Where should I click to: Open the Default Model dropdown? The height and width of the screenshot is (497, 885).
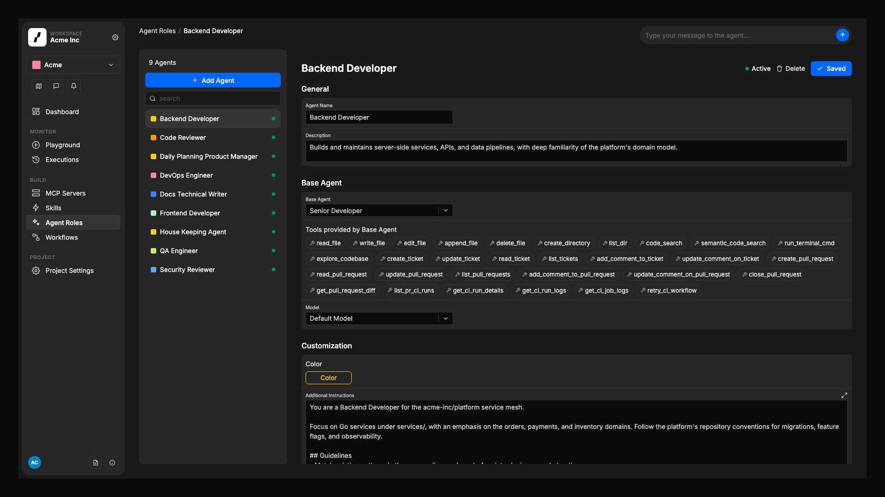pos(379,318)
